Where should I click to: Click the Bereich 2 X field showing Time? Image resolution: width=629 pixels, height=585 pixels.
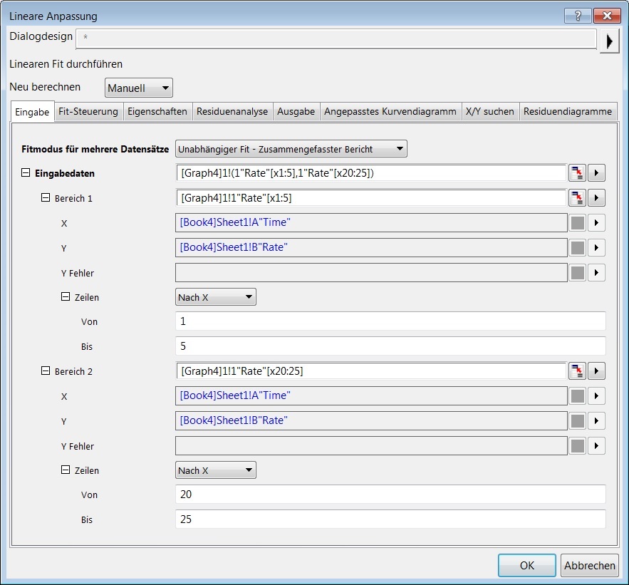371,396
